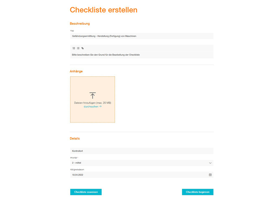
Task: Click the durchsuchen link to browse files
Action: 91,107
